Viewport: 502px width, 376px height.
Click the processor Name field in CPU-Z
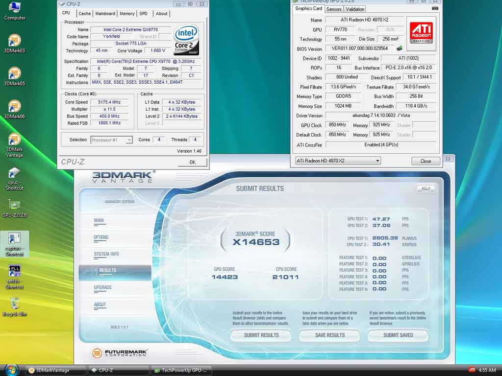pyautogui.click(x=130, y=30)
